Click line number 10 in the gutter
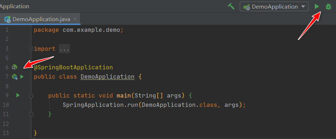This screenshot has width=336, height=139. [5, 105]
